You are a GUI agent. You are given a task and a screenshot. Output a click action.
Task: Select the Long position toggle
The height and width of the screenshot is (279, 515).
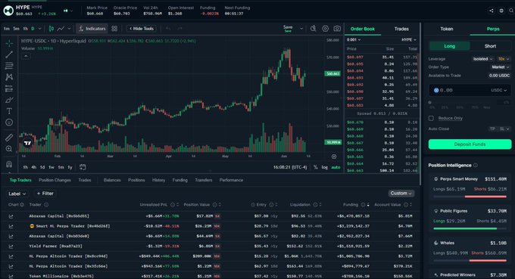[x=449, y=46]
